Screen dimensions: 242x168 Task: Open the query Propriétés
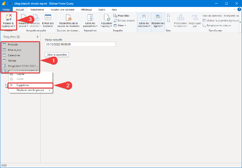pyautogui.click(x=122, y=16)
